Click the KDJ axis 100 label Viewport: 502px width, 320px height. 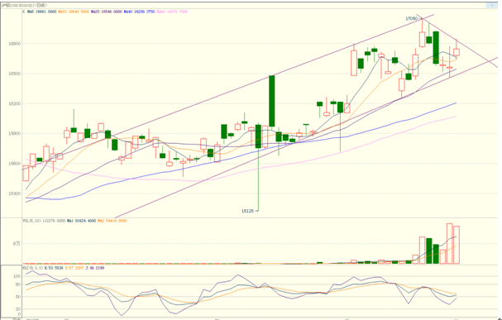17,276
